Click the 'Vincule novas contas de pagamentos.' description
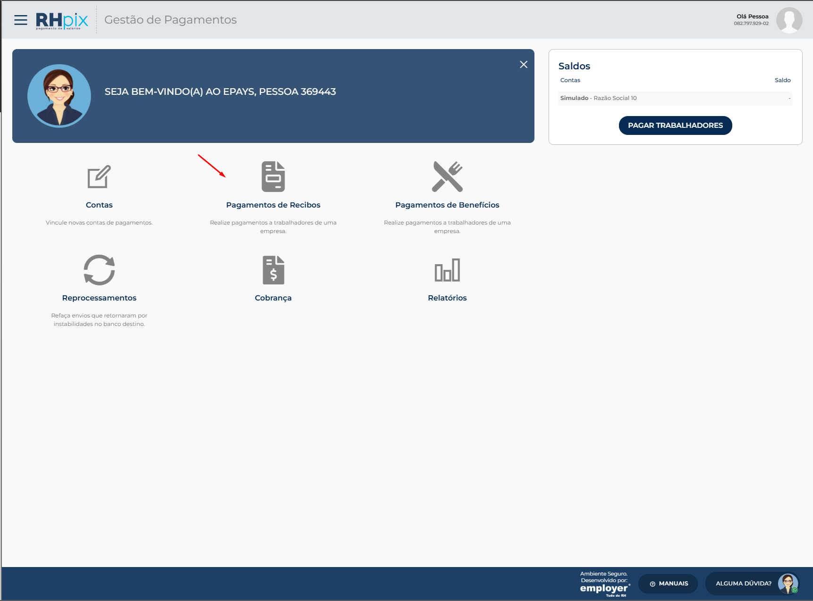The image size is (813, 601). click(99, 223)
